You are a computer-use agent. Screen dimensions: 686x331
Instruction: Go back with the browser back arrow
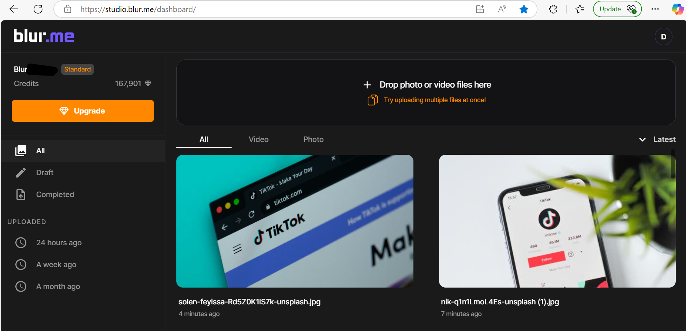14,9
